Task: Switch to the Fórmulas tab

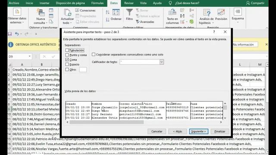Action: (97, 3)
